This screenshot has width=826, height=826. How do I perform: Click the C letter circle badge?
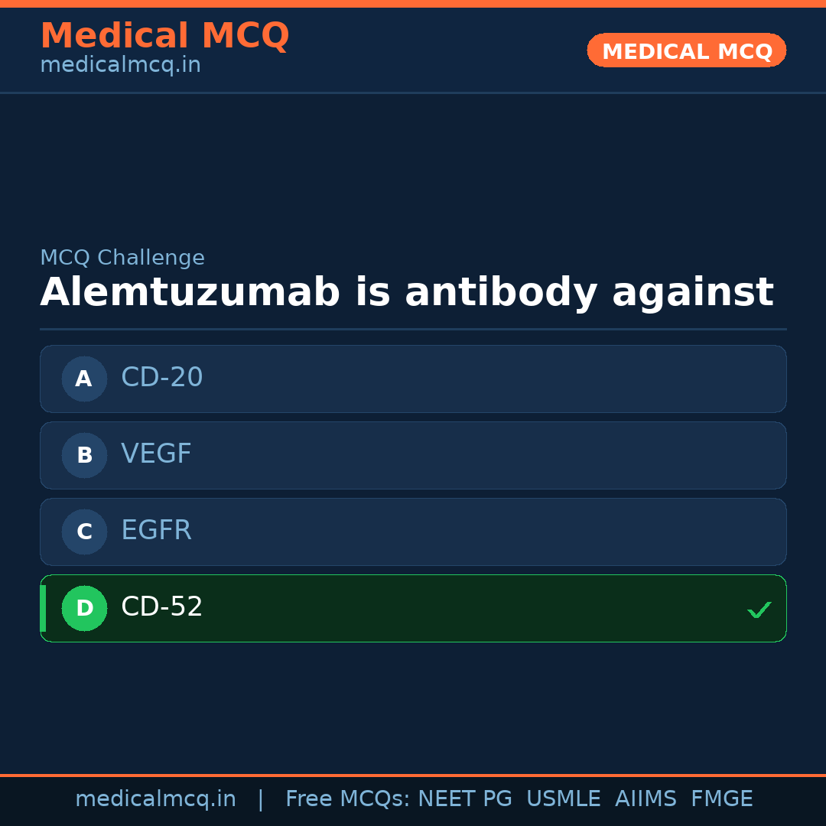pos(84,532)
